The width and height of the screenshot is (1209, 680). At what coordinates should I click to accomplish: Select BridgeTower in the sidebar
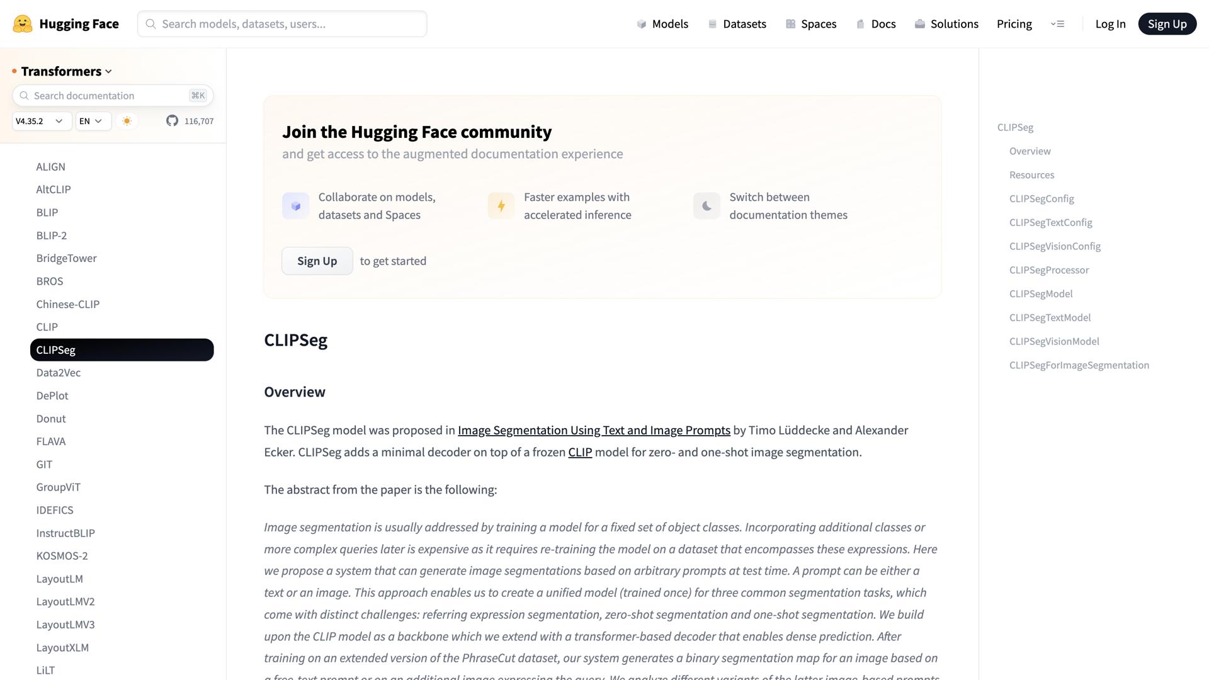(66, 258)
